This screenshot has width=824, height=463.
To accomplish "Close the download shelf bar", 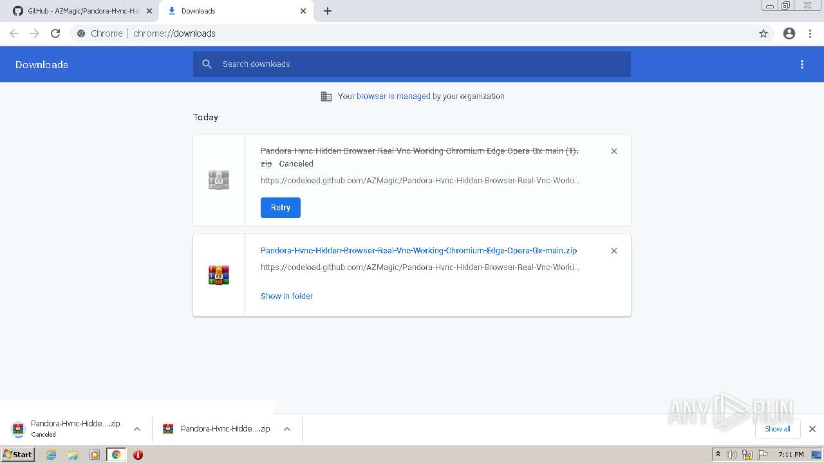I will [812, 429].
